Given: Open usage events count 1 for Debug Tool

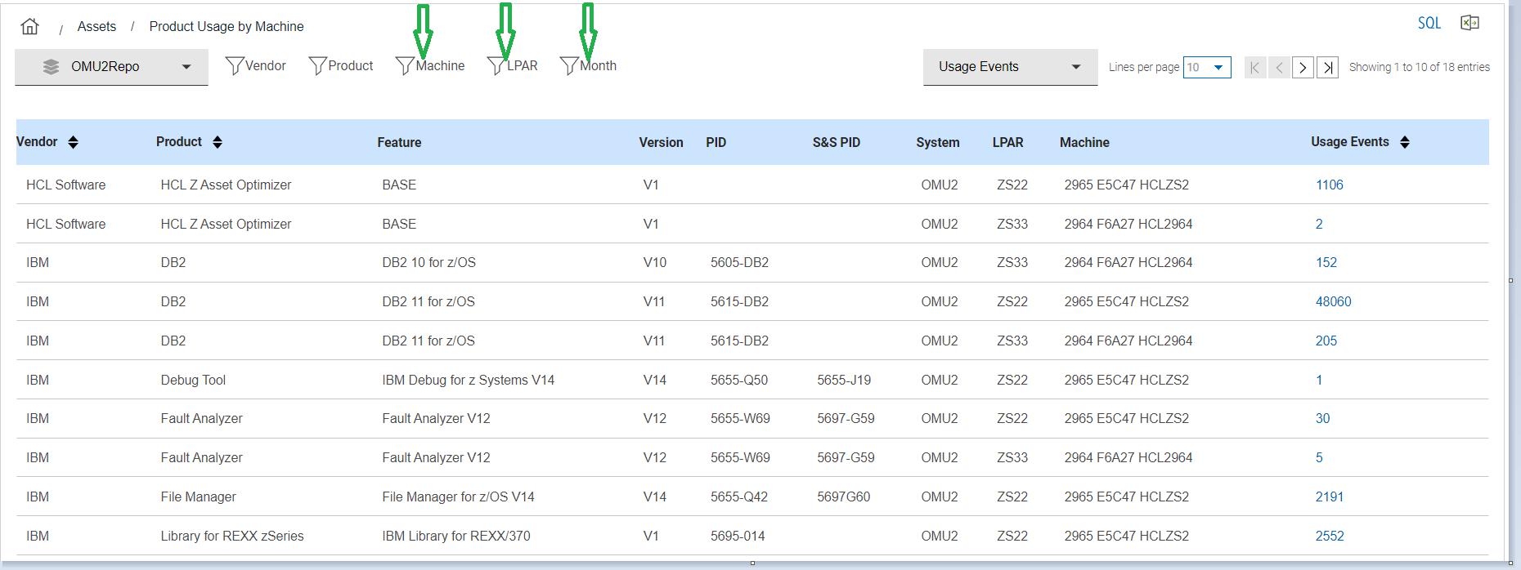Looking at the screenshot, I should (1318, 380).
